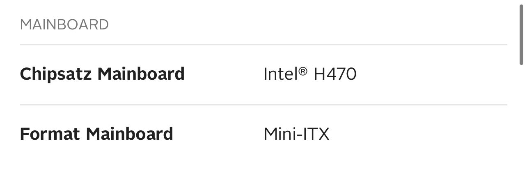Screen dimensions: 527x179
Task: Click the Chipsatz Mainboard label
Action: pyautogui.click(x=102, y=74)
